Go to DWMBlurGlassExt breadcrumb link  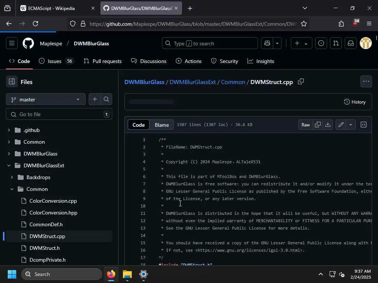193,82
